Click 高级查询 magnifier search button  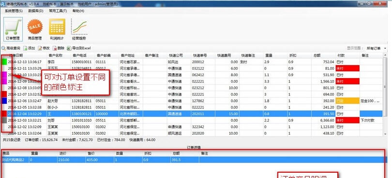tap(11, 48)
